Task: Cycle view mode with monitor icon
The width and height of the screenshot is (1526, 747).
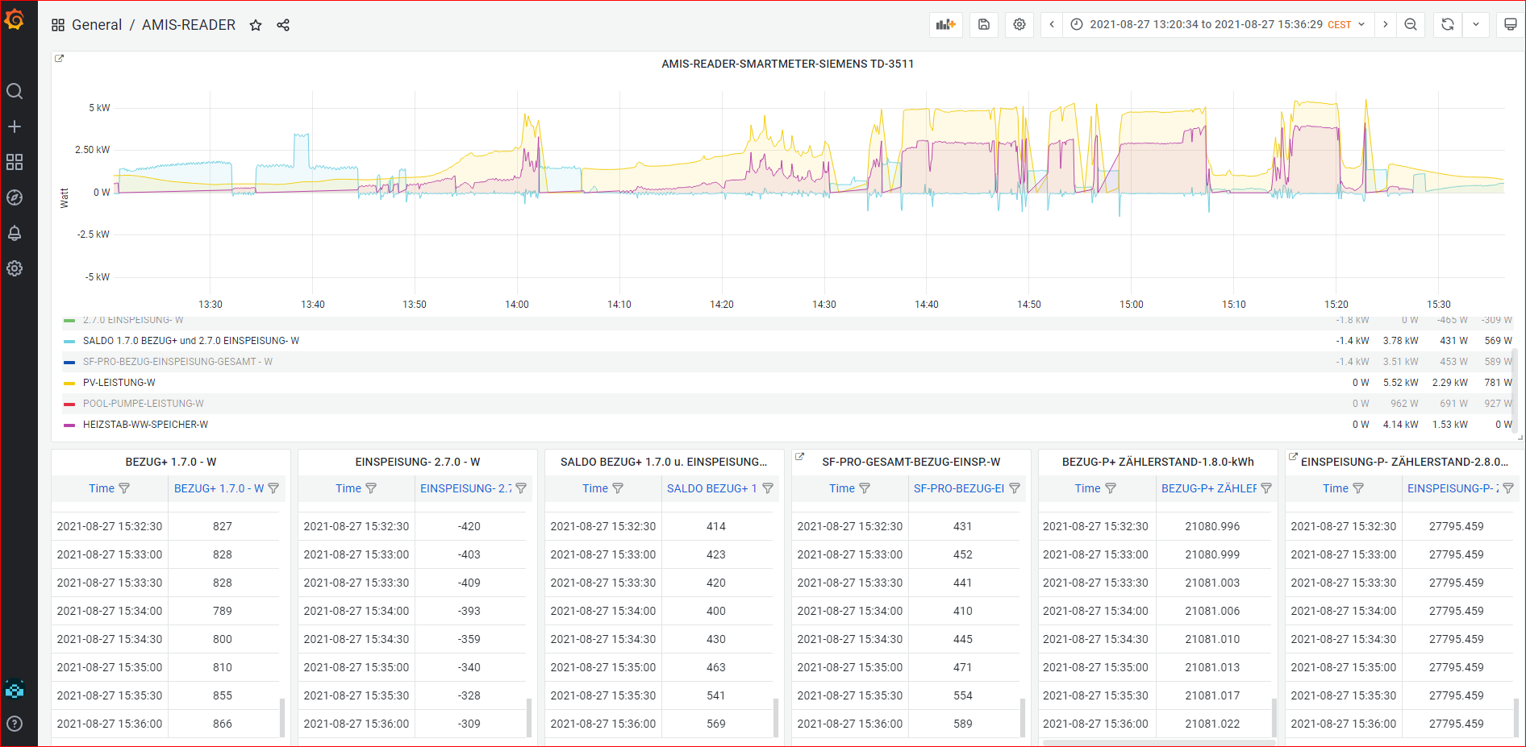Action: click(x=1510, y=24)
